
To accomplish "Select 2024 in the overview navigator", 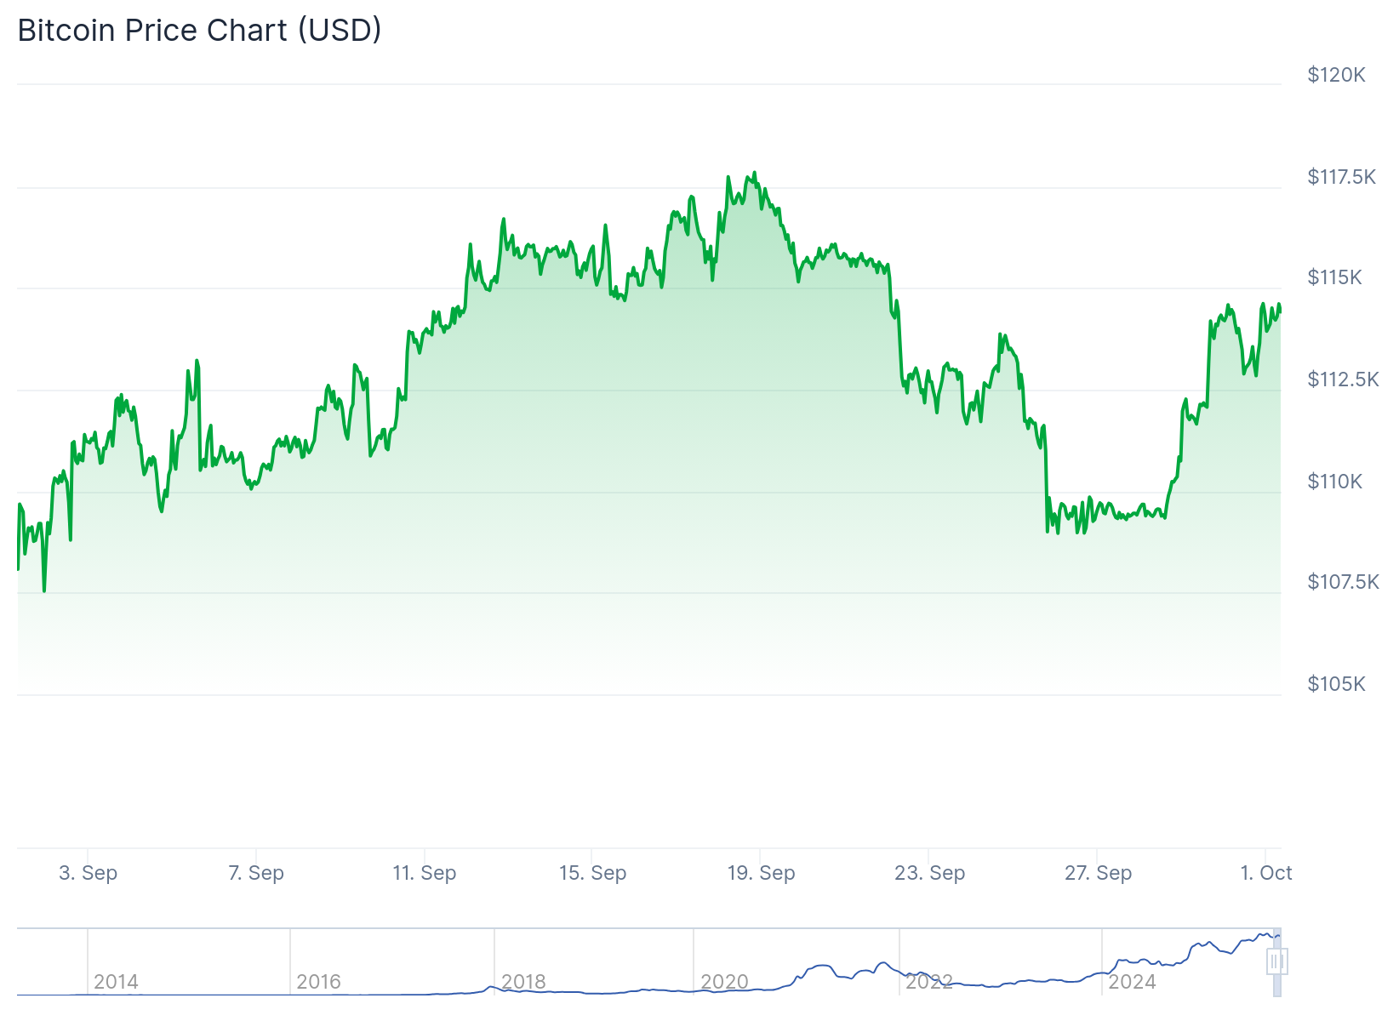I will coord(1132,982).
